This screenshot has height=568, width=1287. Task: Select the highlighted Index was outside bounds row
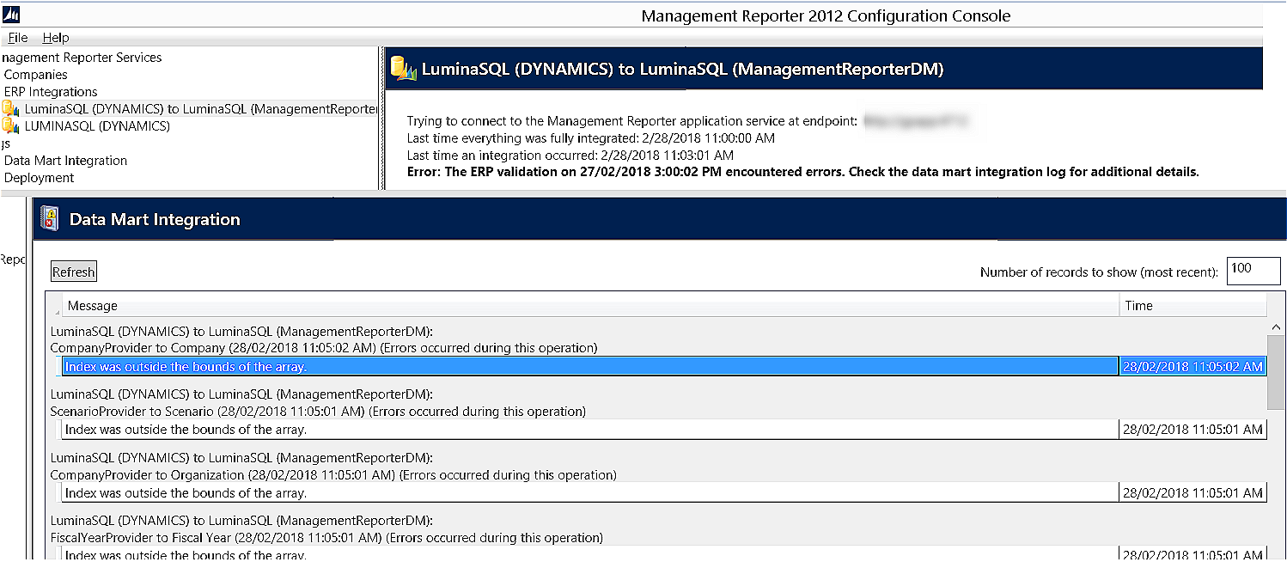coord(590,366)
